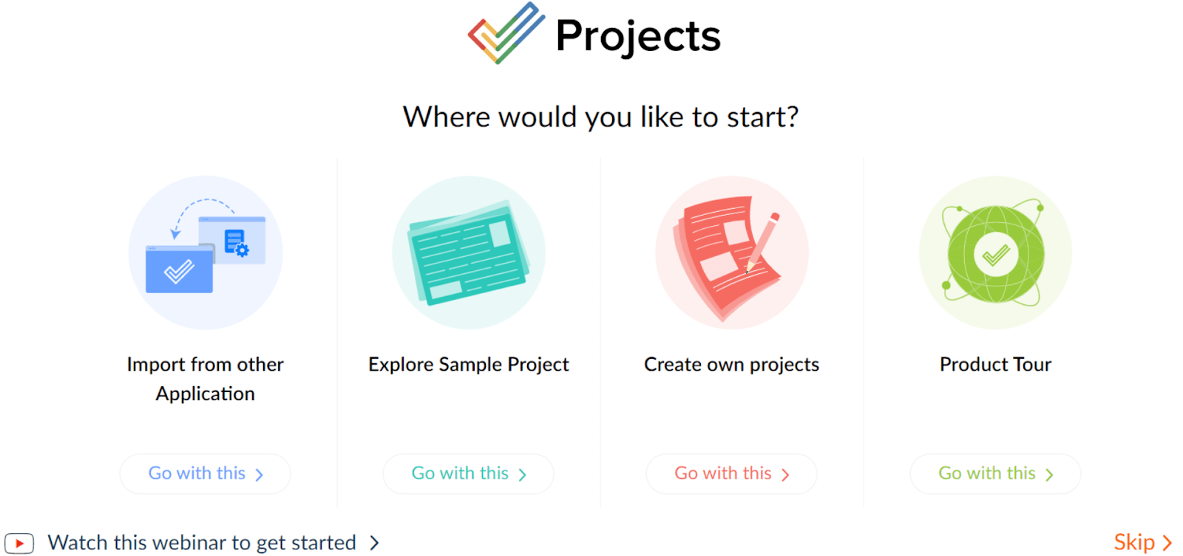Select Go with this under Explore Sample Project
1183x556 pixels.
468,473
